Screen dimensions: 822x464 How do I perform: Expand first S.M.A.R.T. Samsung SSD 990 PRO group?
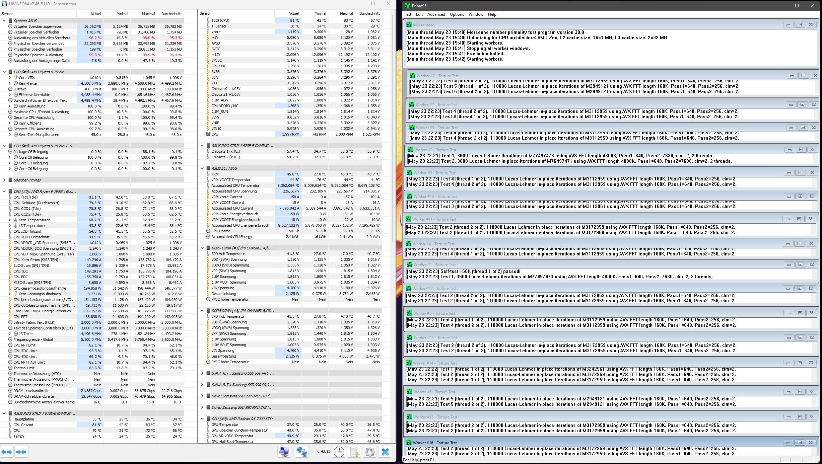202,373
